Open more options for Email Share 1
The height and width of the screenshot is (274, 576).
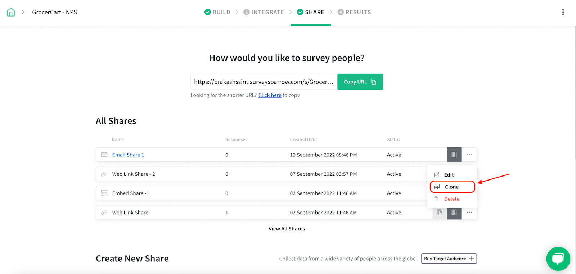pyautogui.click(x=469, y=155)
